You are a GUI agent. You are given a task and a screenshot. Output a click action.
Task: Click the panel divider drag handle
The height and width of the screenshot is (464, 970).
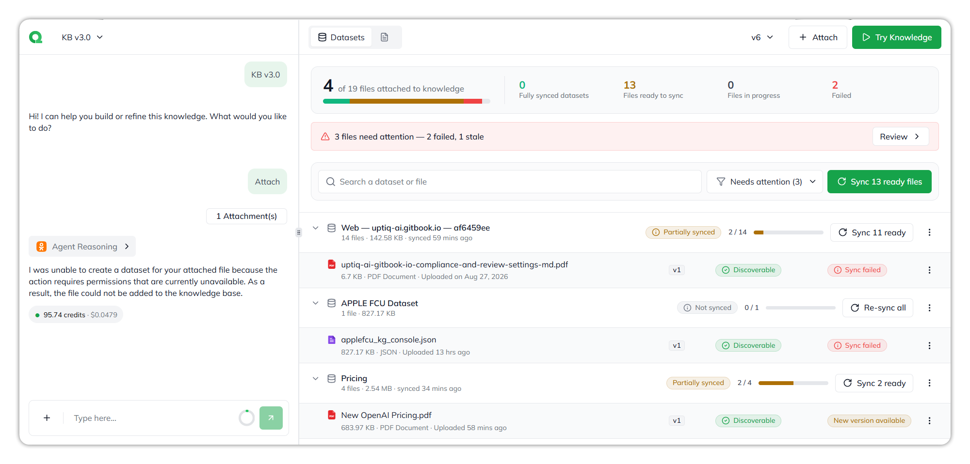[299, 232]
